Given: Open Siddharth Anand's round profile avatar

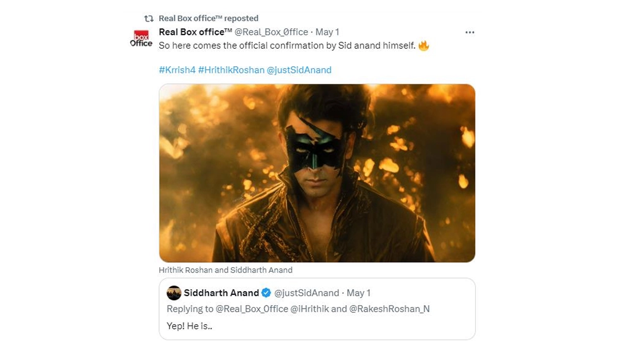Looking at the screenshot, I should (x=174, y=293).
